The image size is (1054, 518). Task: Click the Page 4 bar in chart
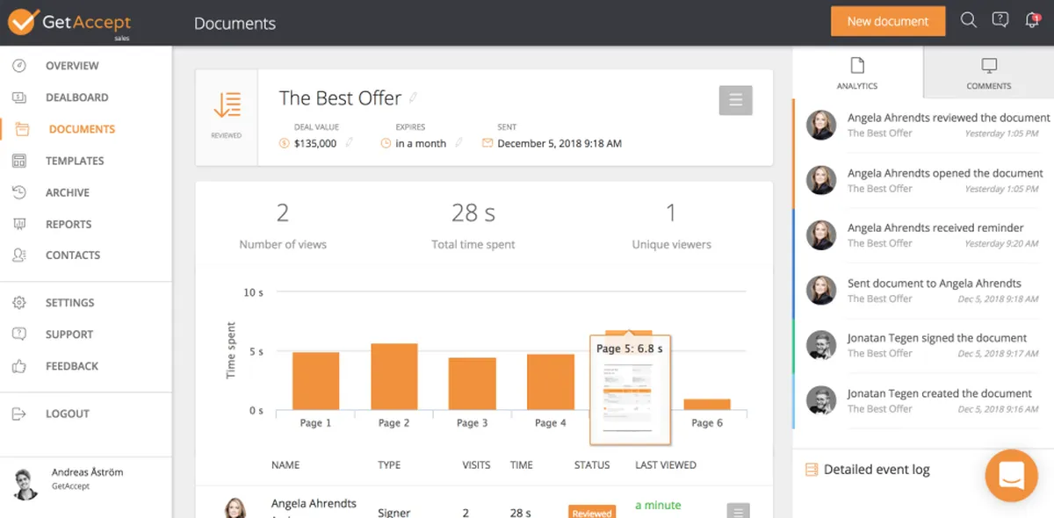[x=551, y=383]
